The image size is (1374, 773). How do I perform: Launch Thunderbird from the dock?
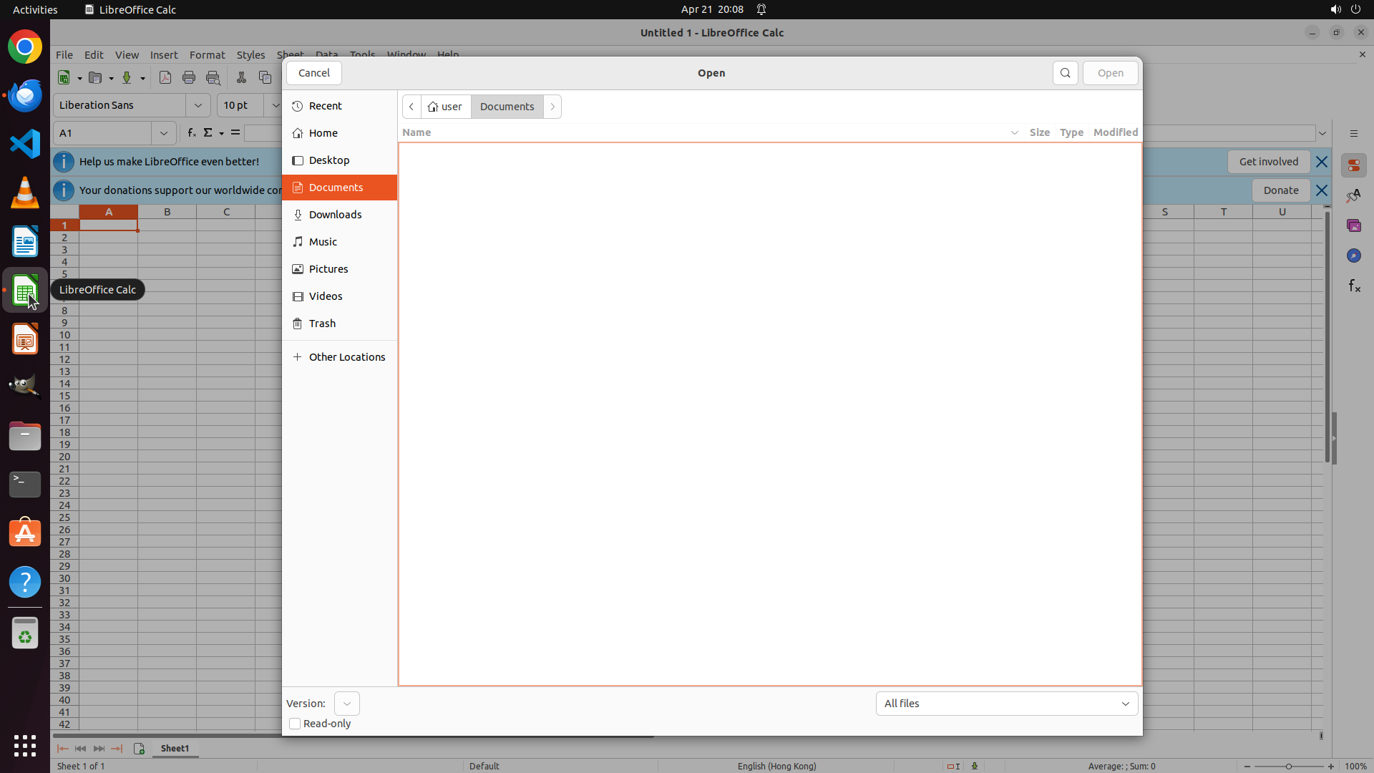coord(25,96)
